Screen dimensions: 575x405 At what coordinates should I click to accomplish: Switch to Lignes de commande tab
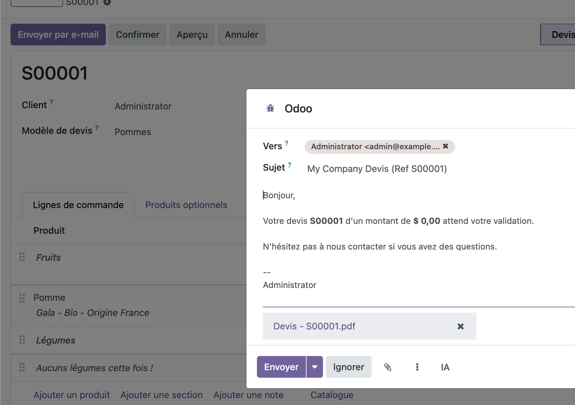78,205
